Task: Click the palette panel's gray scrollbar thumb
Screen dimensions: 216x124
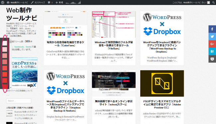Action: tap(11, 42)
